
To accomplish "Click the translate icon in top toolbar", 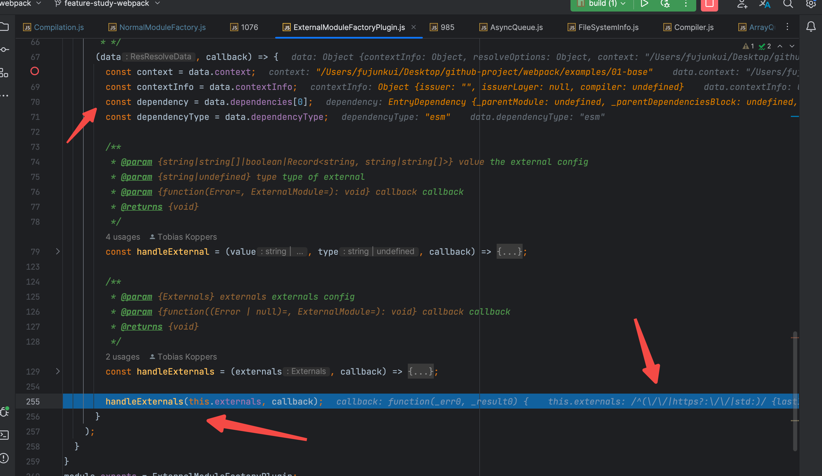I will coord(765,4).
